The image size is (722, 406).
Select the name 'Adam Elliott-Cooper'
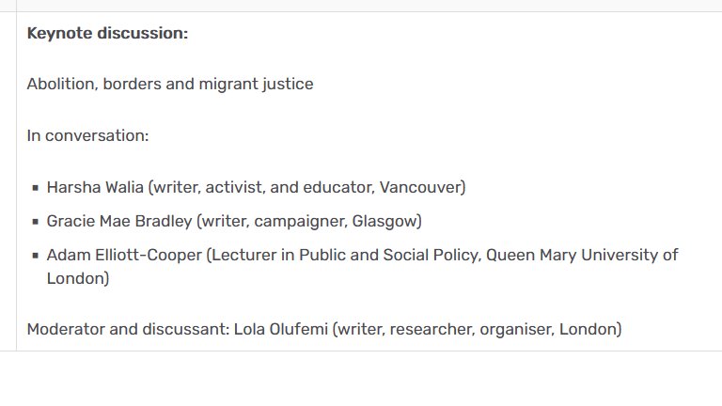tap(124, 255)
